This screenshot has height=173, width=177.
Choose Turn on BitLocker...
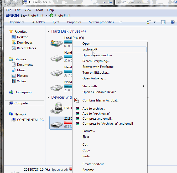coord(110,73)
